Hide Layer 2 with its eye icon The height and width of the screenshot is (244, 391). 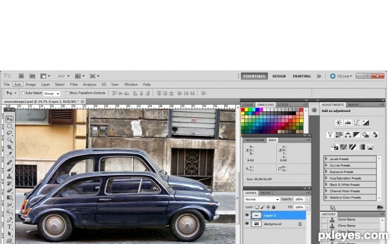tap(247, 215)
